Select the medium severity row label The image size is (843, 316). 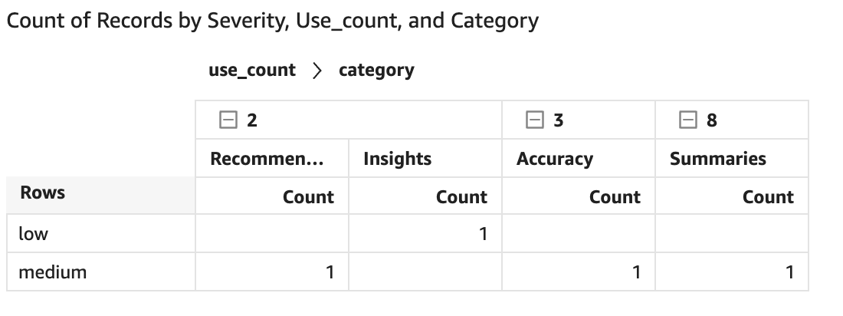[52, 272]
